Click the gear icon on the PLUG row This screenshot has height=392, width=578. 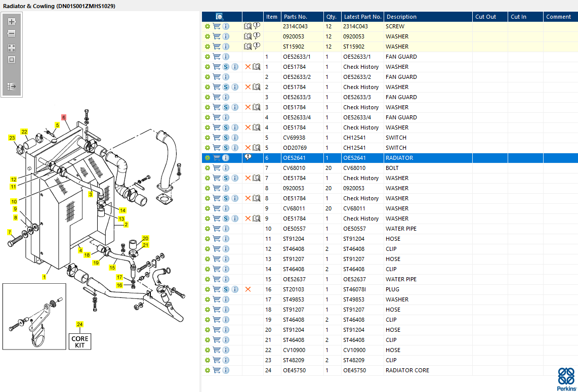point(207,289)
